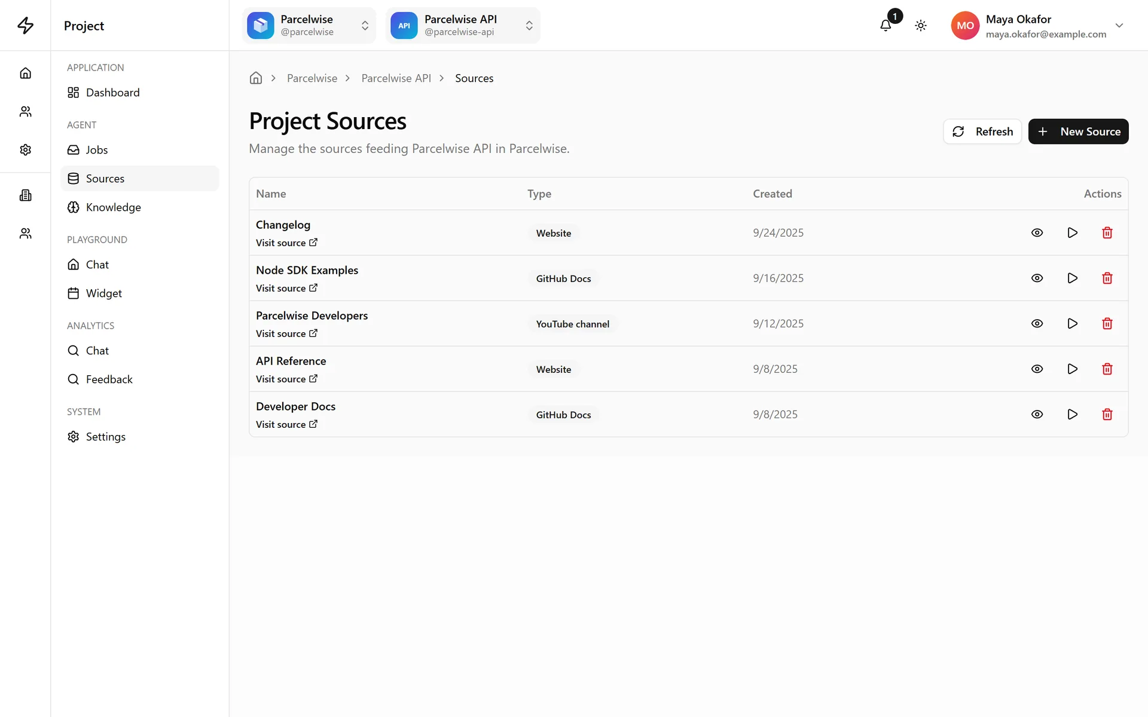Delete the Node SDK Examples source
Screen dimensions: 1148x717
[x=1107, y=278]
